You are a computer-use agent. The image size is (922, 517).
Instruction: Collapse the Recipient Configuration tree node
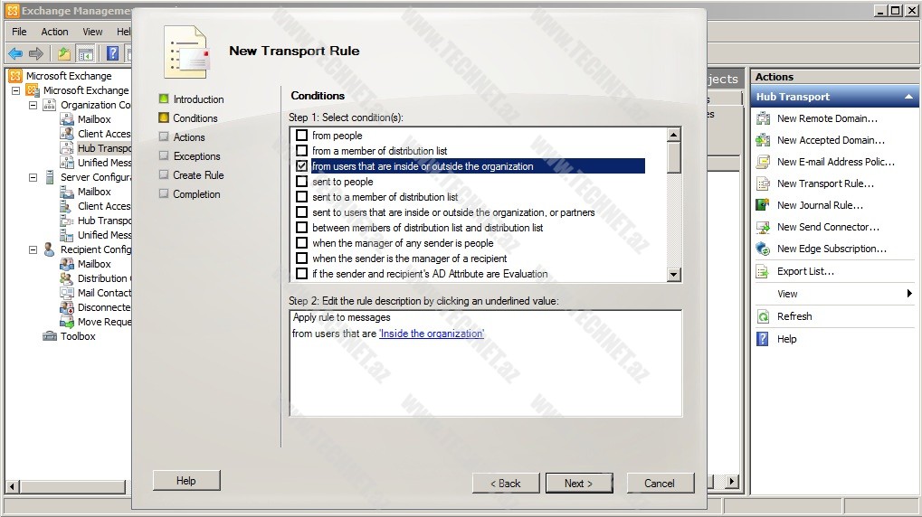pos(33,249)
